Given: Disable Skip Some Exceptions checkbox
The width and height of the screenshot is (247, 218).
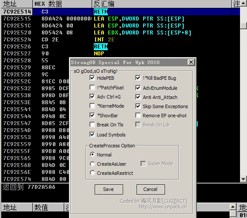Looking at the screenshot, I should (138, 106).
